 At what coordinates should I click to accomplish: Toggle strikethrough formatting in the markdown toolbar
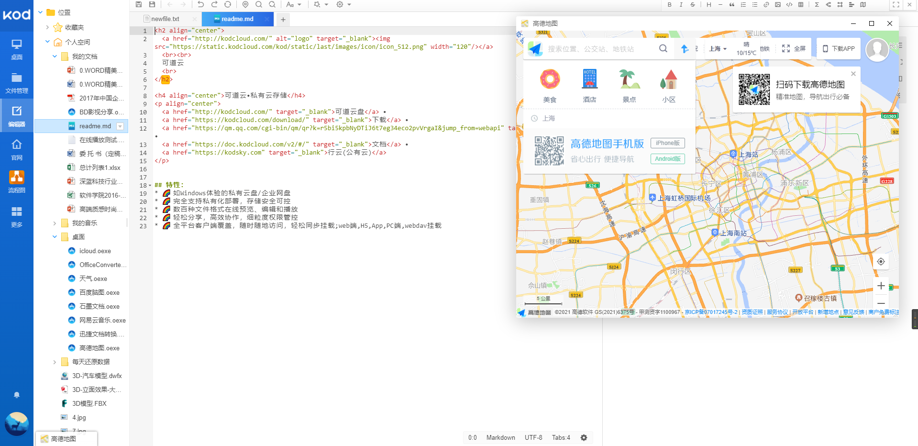click(x=693, y=4)
